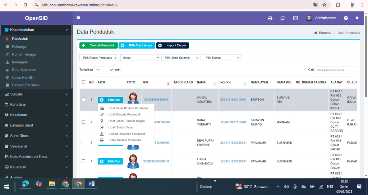
Task: Click site information icon in address bar
Action: (37, 5)
